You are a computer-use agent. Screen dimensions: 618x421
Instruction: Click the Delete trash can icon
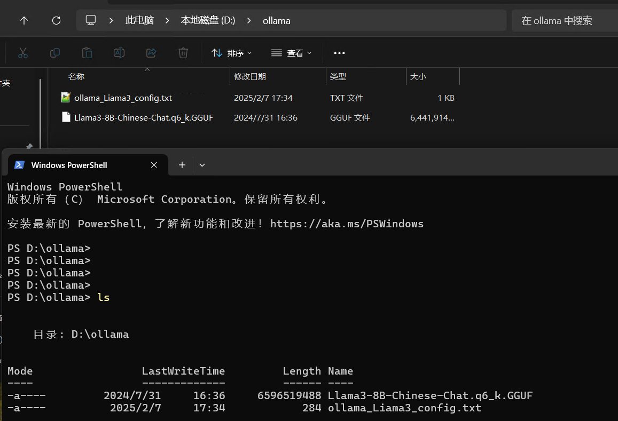[183, 53]
